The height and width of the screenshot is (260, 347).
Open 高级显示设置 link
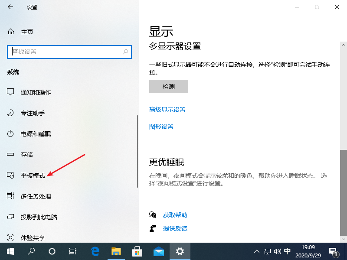[167, 110]
